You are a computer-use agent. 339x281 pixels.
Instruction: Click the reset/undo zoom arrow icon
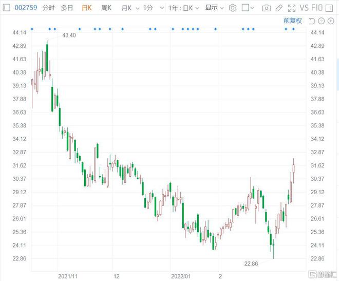click(312, 21)
